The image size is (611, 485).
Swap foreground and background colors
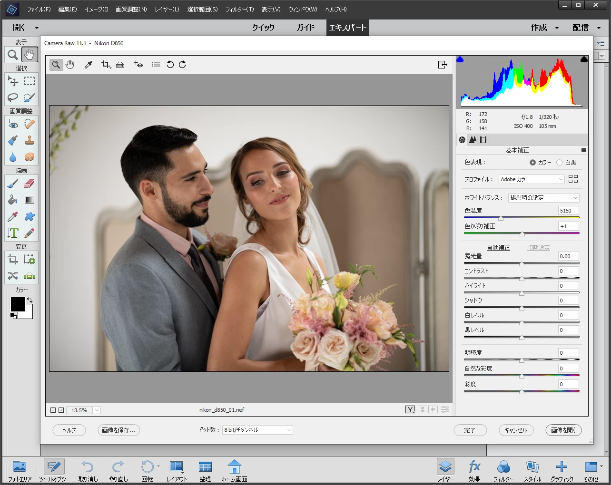tap(30, 300)
